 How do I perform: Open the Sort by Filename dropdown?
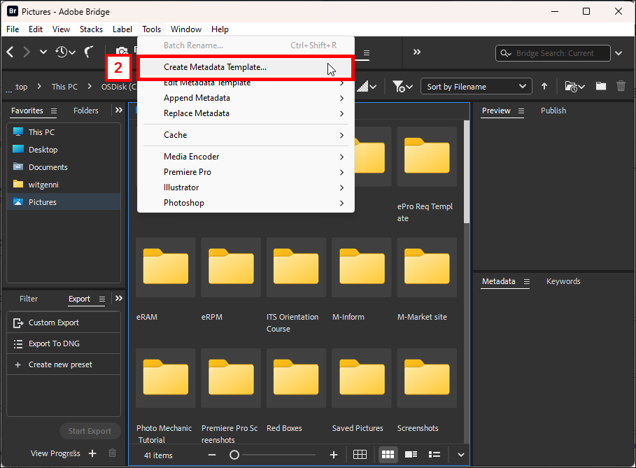point(476,86)
